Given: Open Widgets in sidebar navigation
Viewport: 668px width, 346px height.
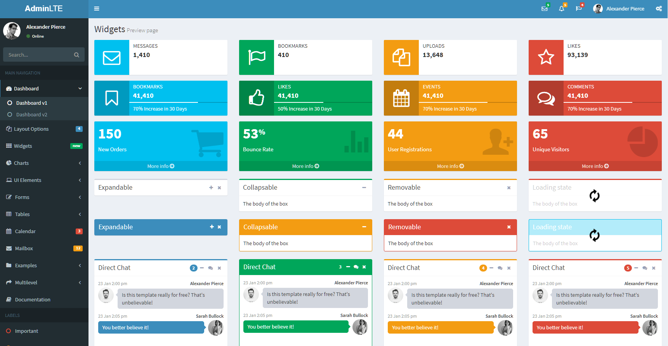Looking at the screenshot, I should pyautogui.click(x=44, y=146).
